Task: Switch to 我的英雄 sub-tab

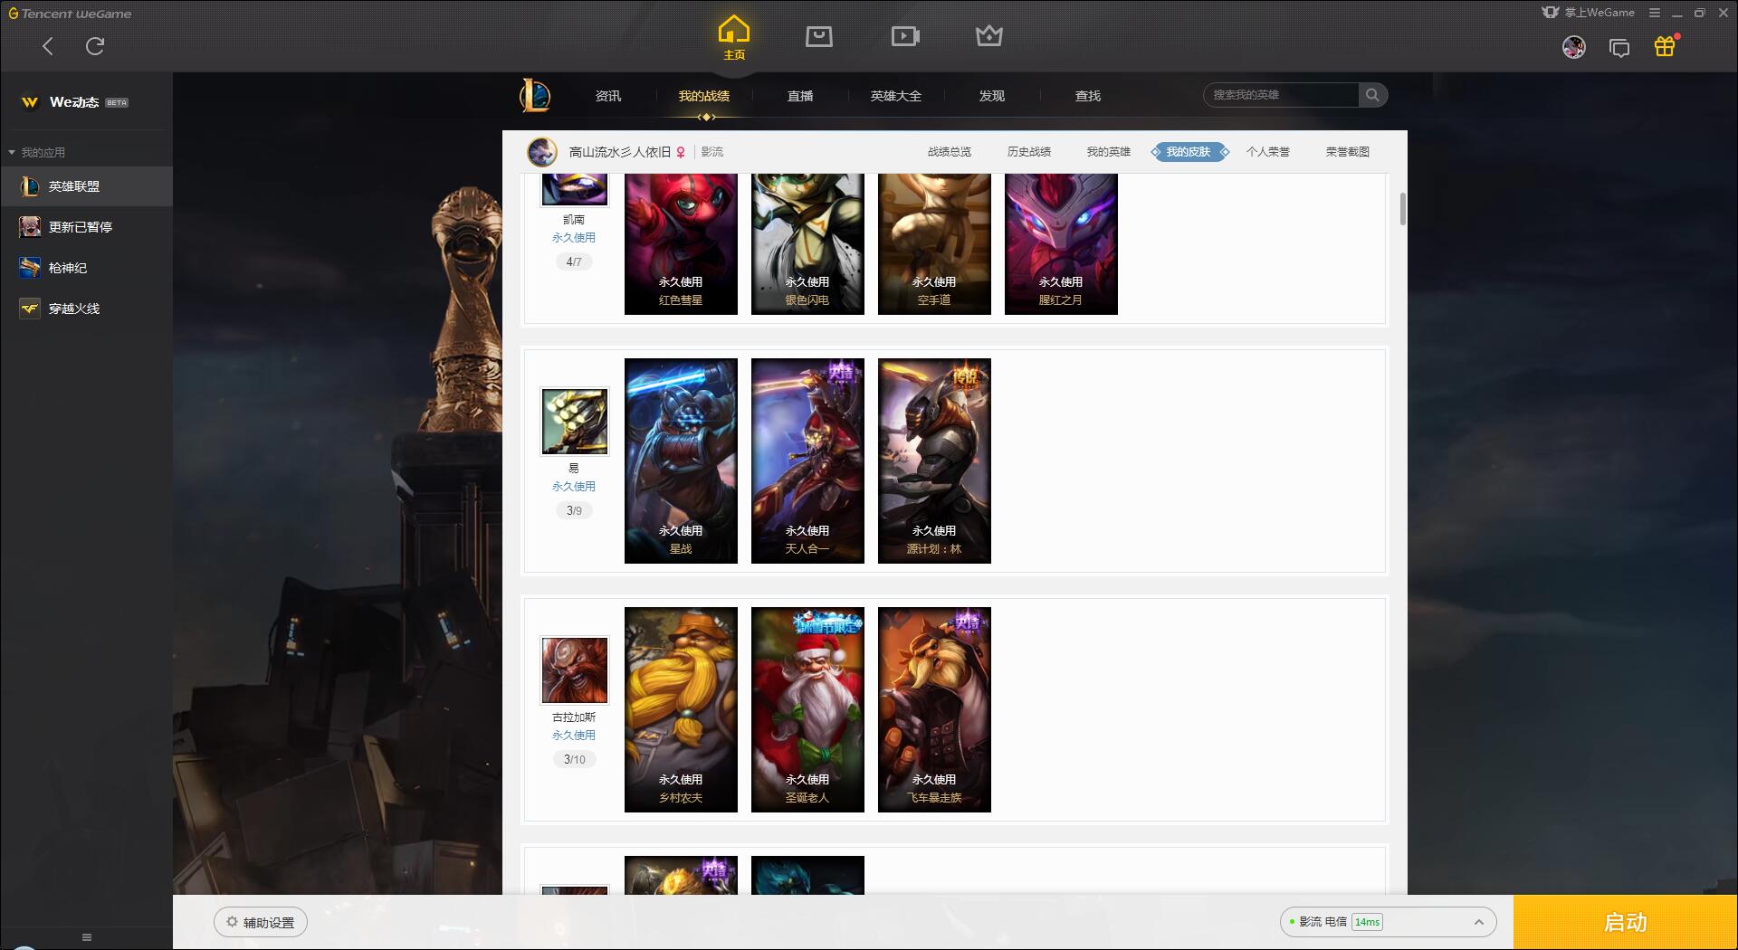Action: coord(1109,152)
